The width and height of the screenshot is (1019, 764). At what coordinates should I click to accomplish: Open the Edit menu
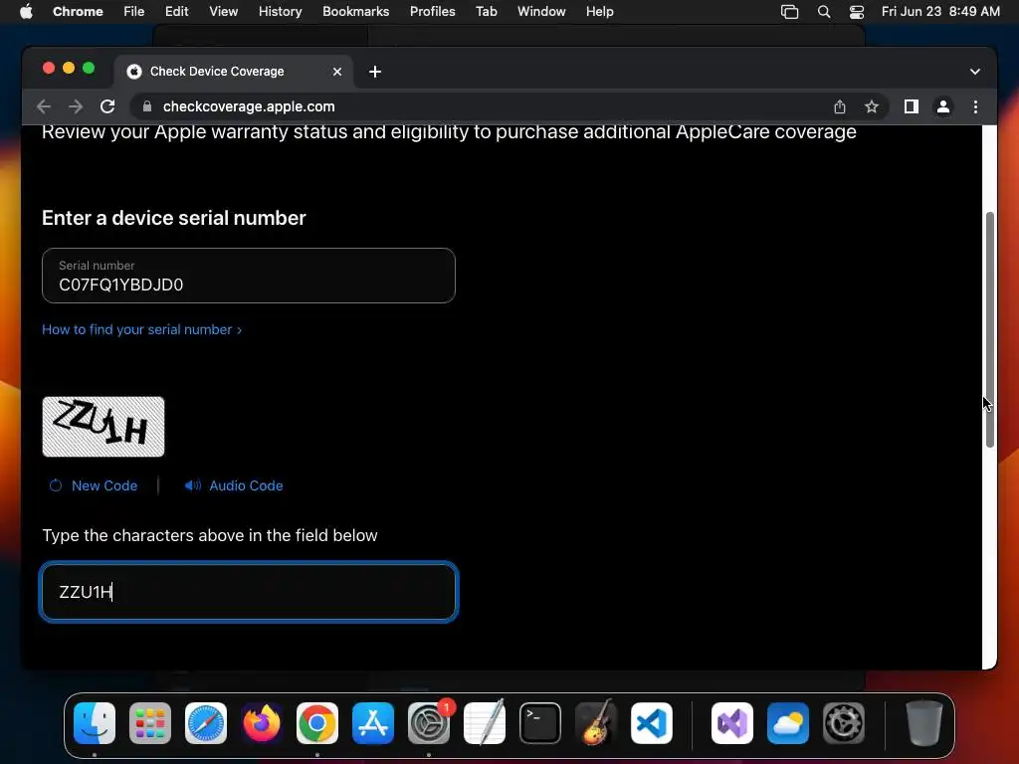pos(176,12)
